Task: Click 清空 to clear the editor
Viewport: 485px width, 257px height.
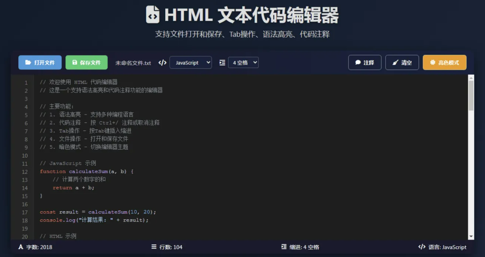Action: 402,62
